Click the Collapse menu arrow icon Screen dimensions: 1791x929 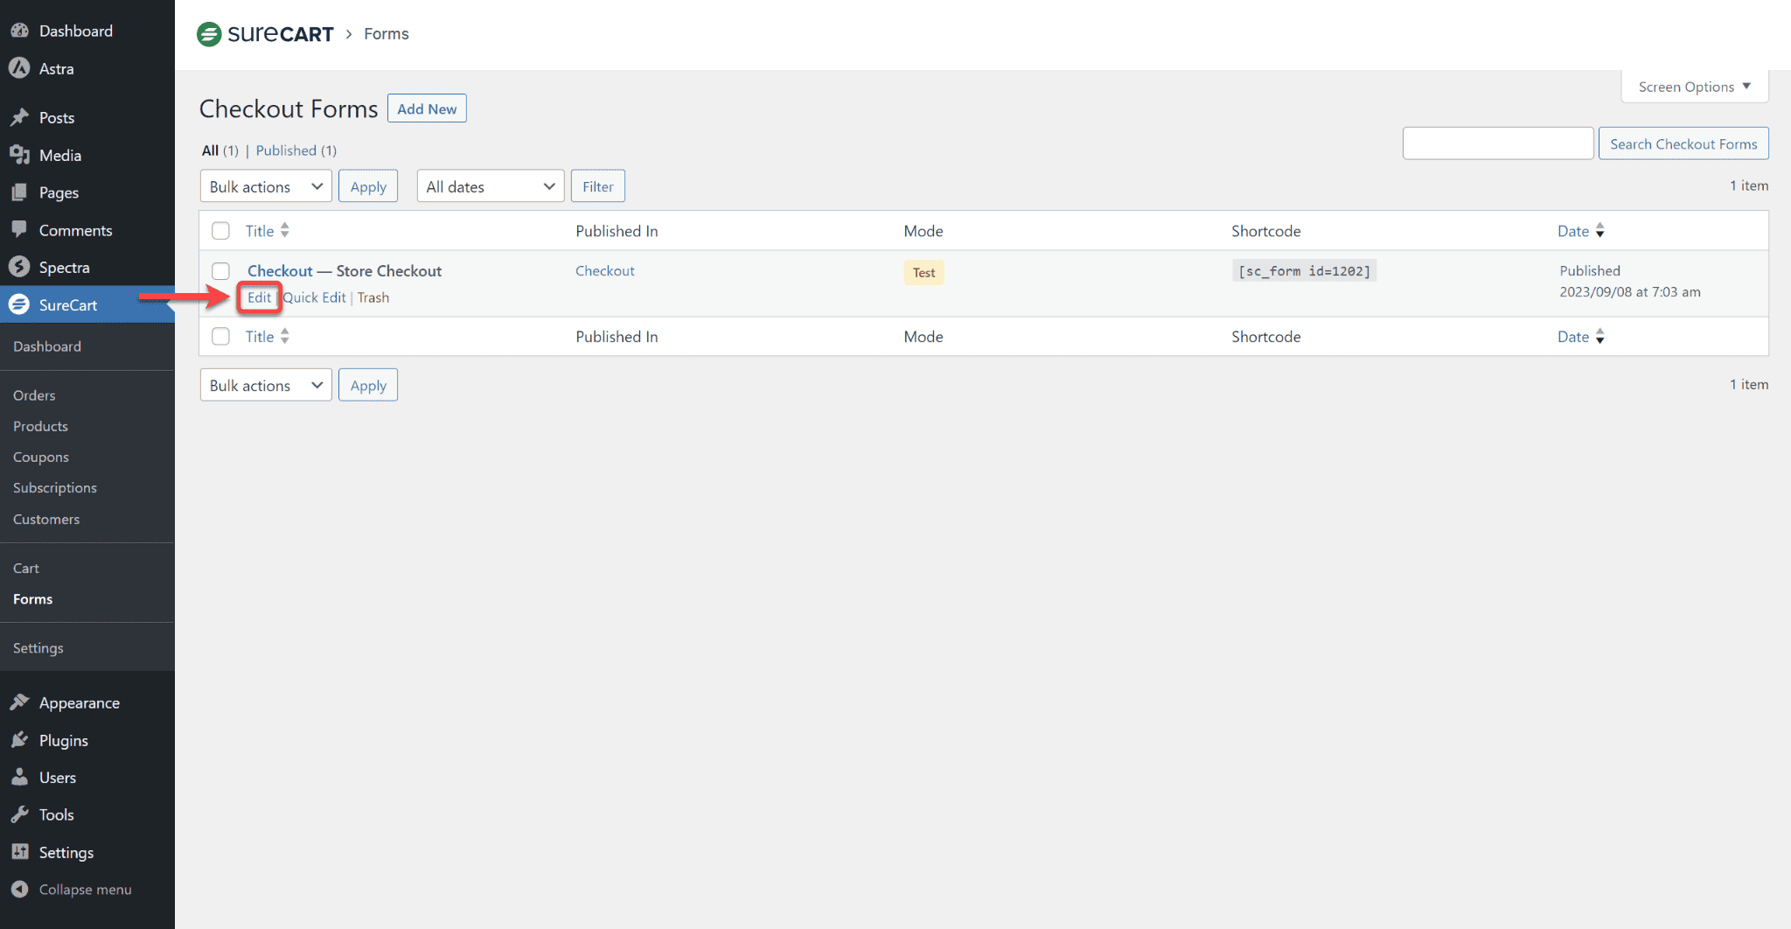pos(19,889)
